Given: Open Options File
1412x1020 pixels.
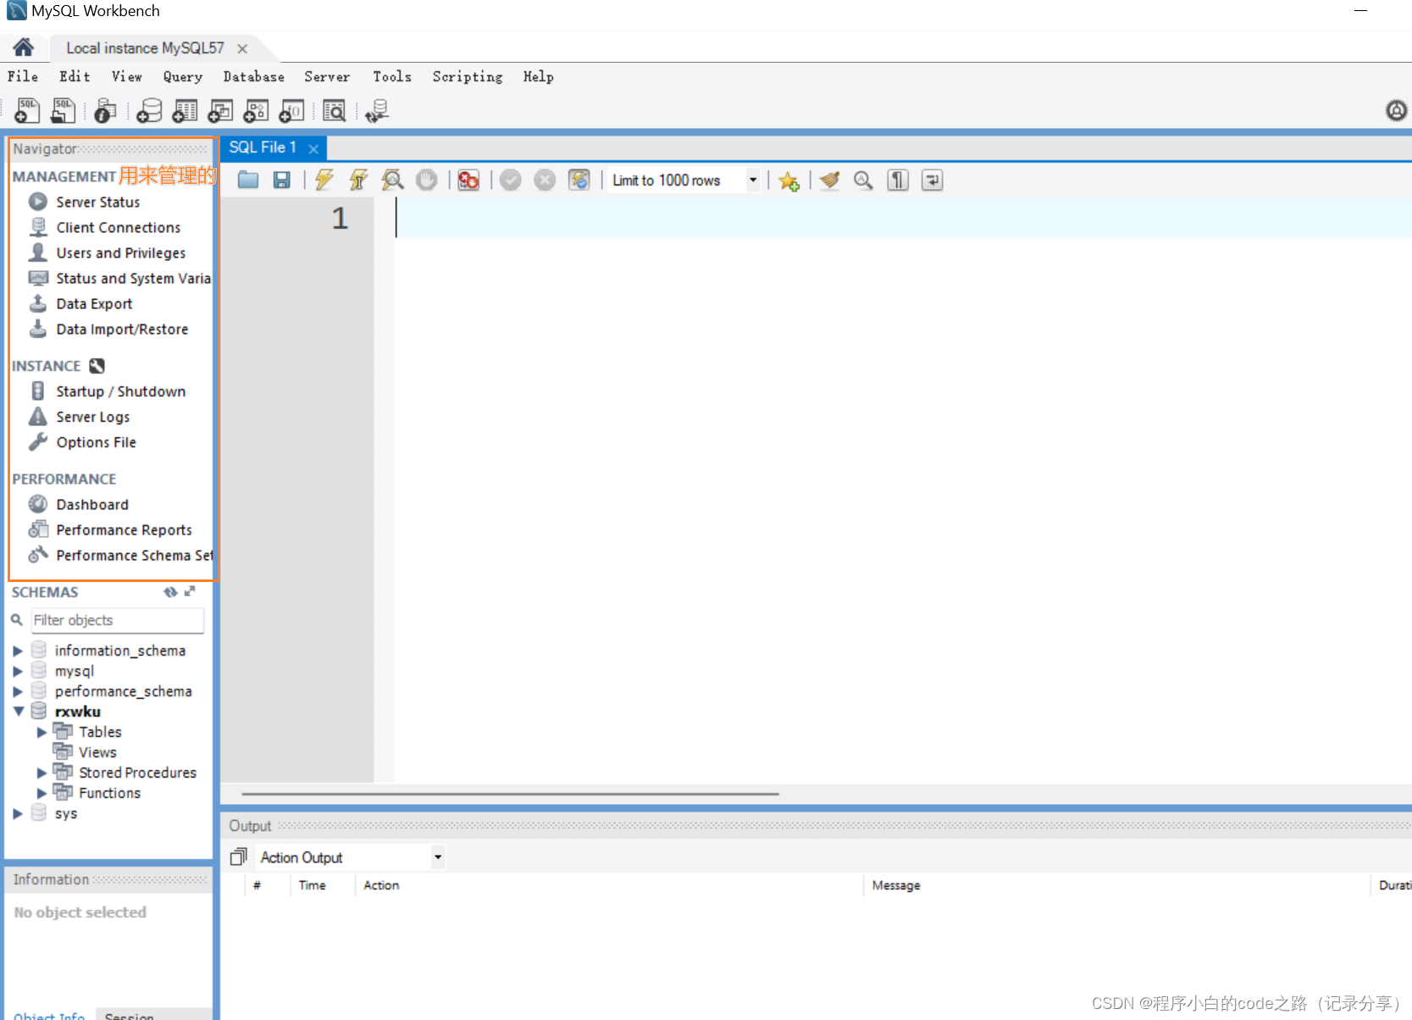Looking at the screenshot, I should click(97, 442).
